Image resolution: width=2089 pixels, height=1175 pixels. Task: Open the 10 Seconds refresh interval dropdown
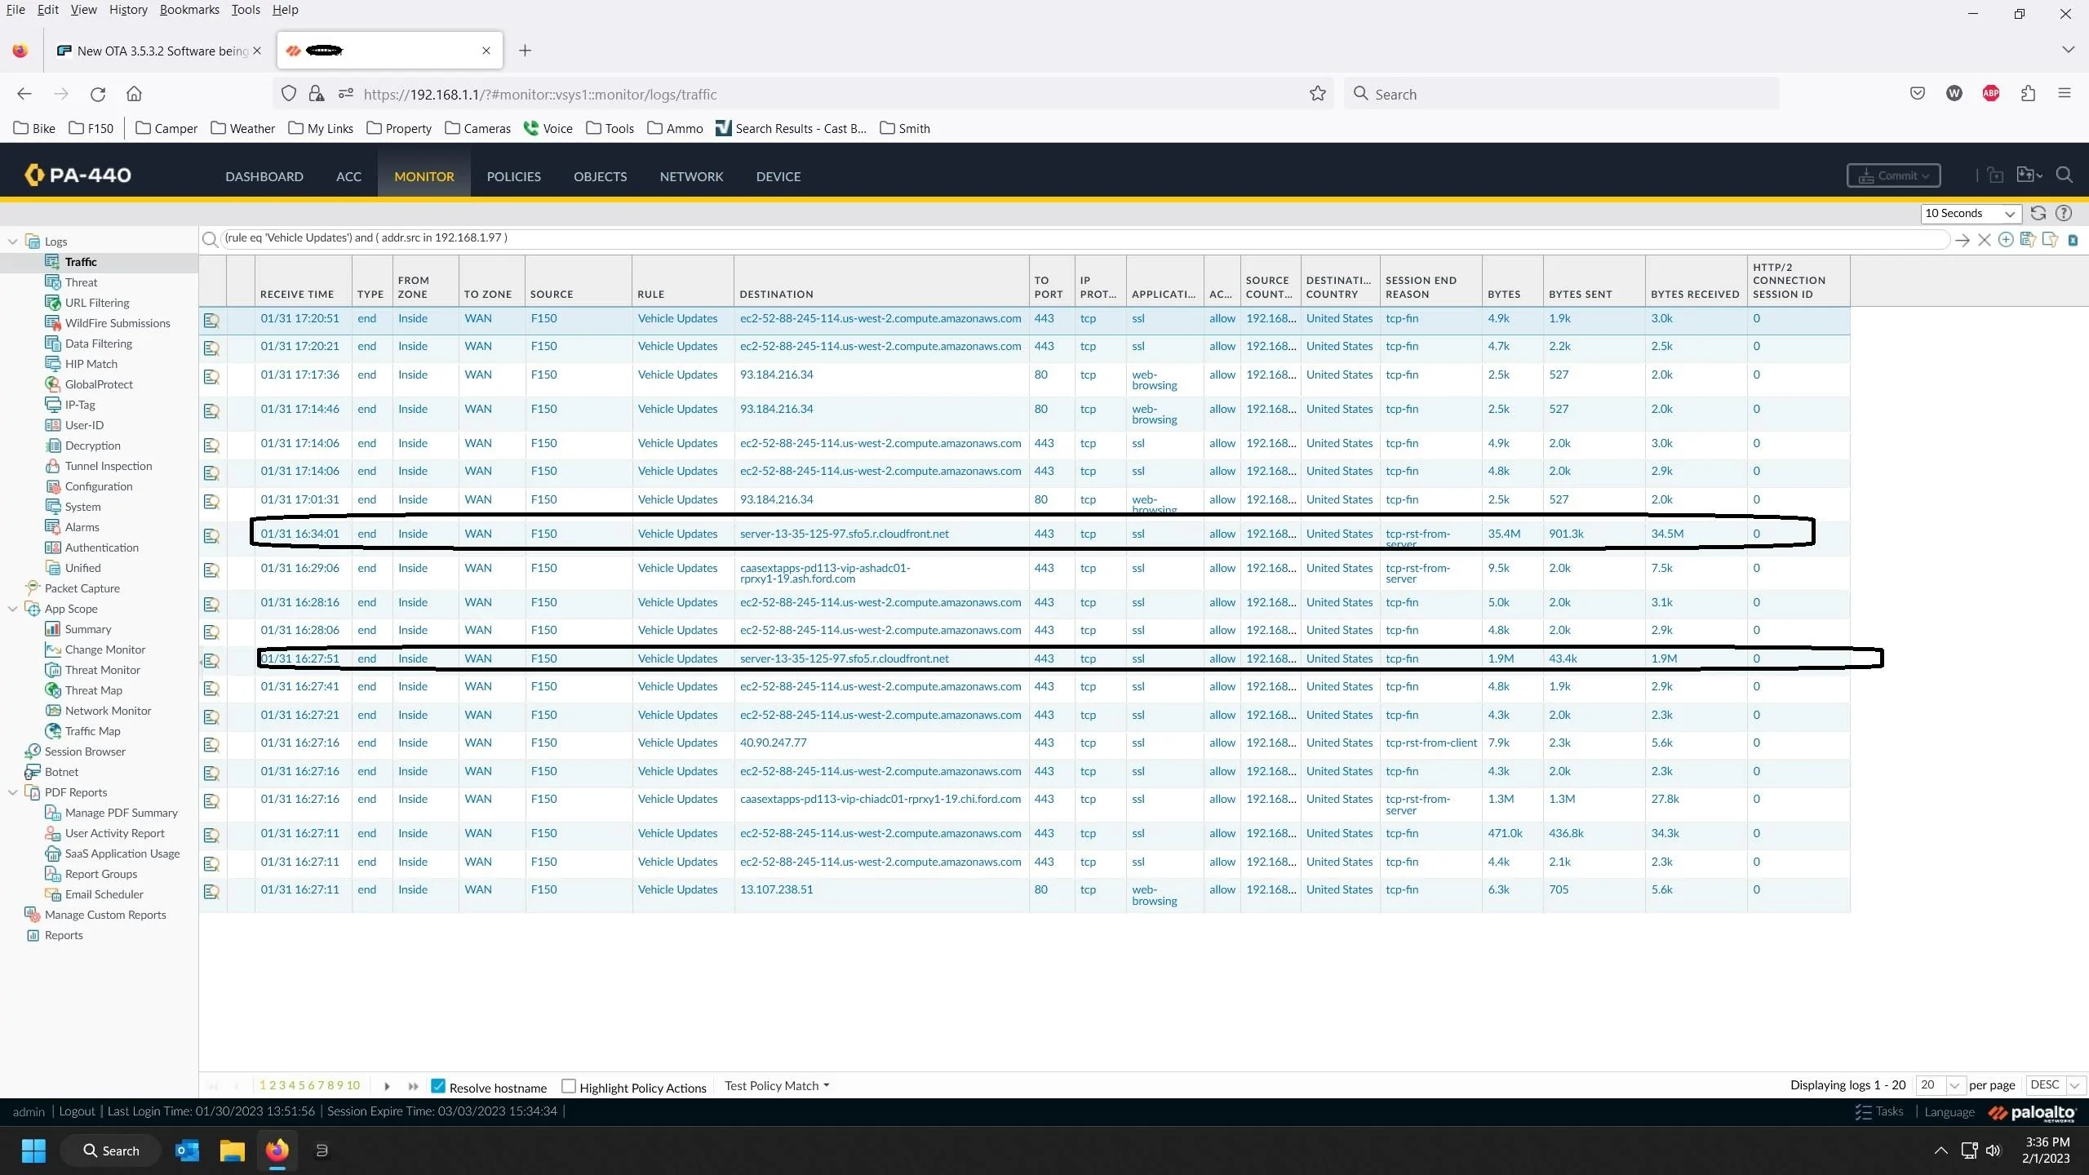(1970, 213)
